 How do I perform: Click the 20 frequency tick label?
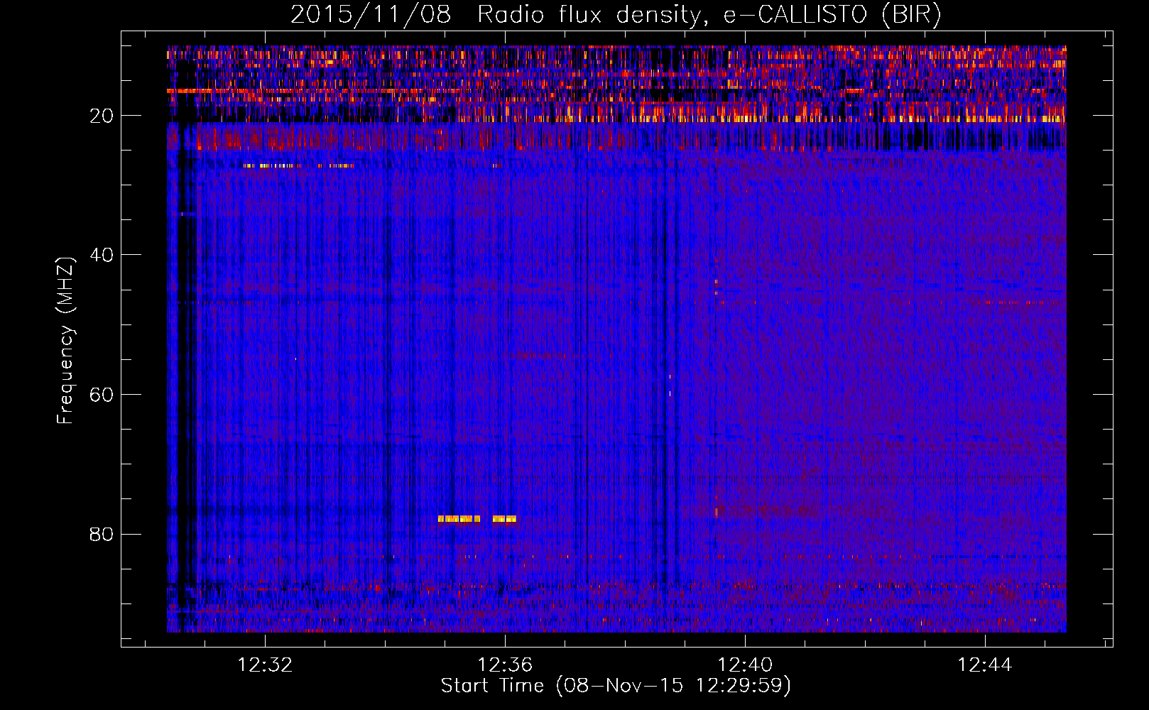tap(102, 116)
